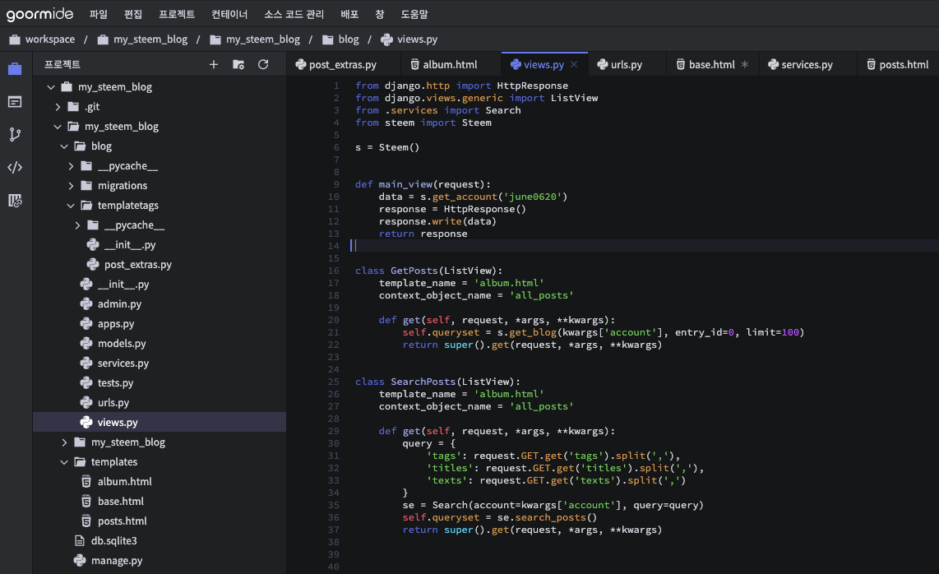Click the new file plus icon
Viewport: 939px width, 574px height.
pyautogui.click(x=214, y=64)
